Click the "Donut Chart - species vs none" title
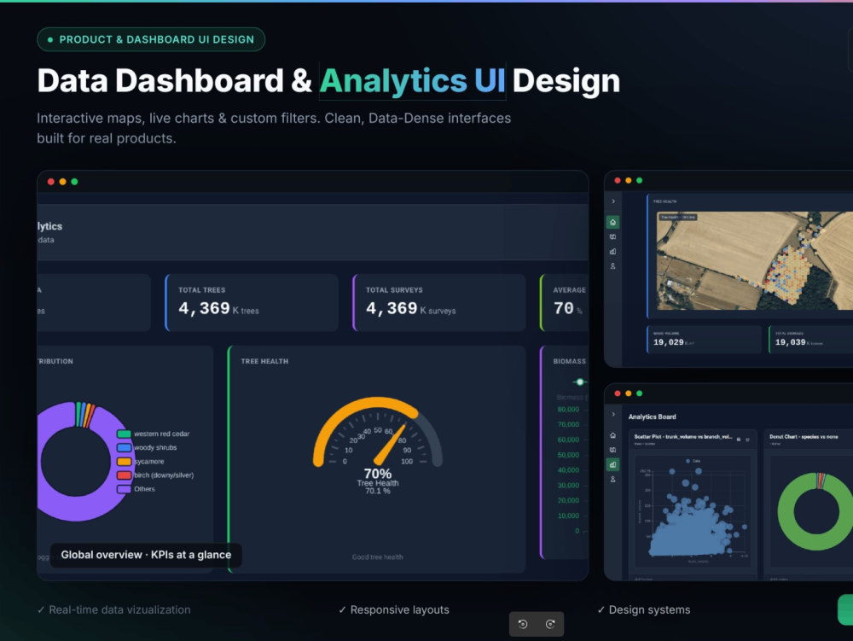853x641 pixels. point(804,437)
